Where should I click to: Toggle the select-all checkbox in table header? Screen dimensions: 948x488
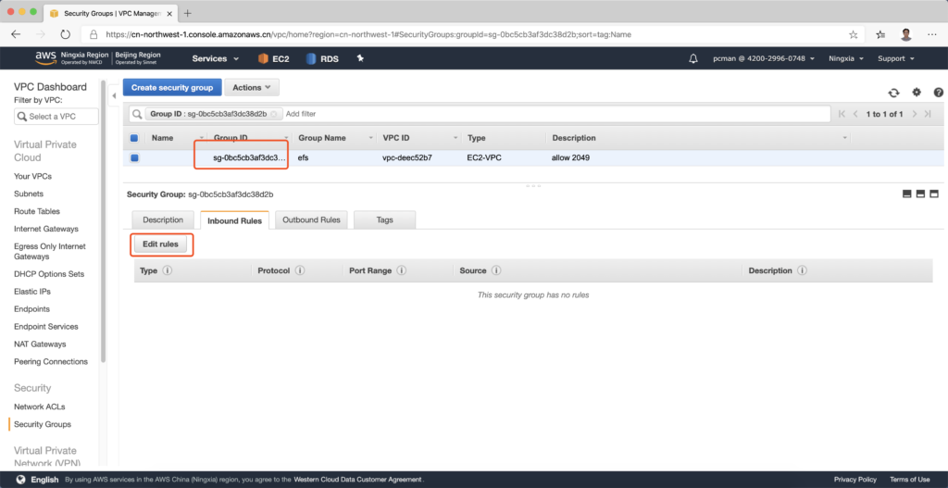(x=134, y=138)
